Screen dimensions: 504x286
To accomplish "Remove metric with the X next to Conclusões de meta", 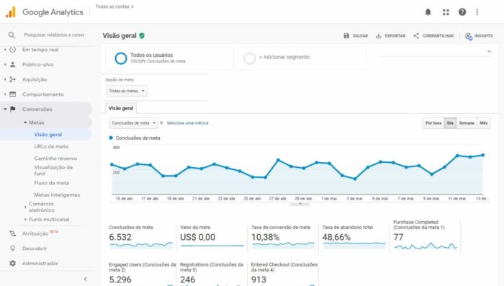I will pyautogui.click(x=161, y=123).
